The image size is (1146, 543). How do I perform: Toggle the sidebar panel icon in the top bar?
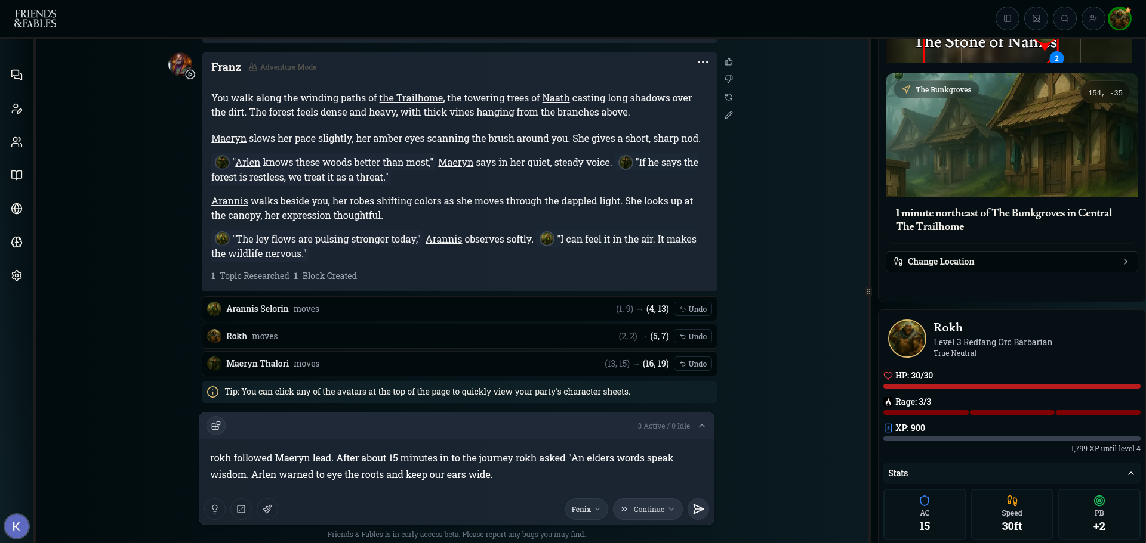1008,18
